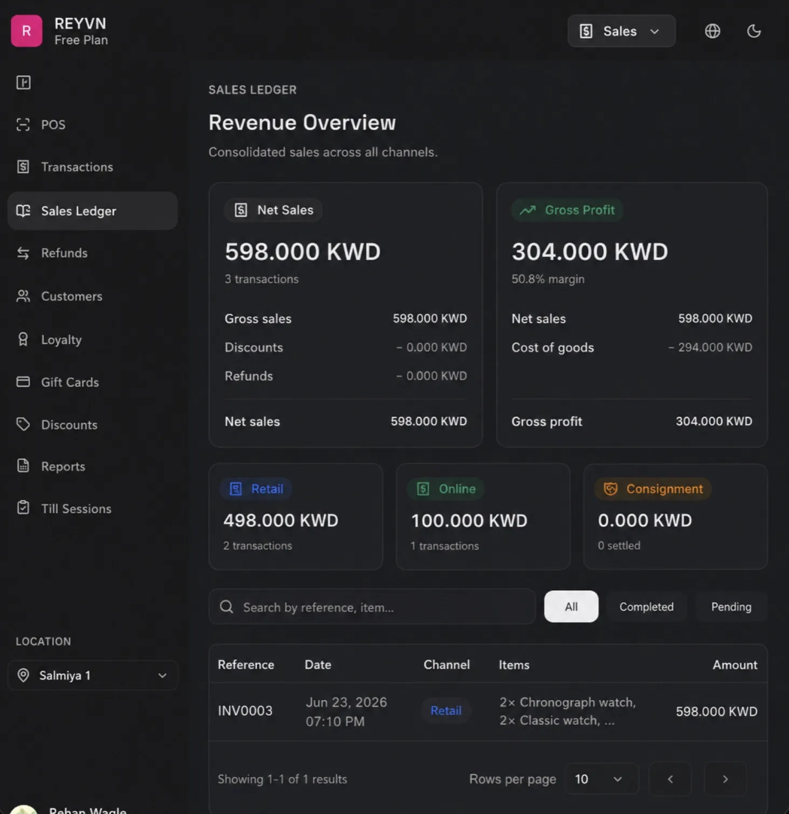This screenshot has height=814, width=789.
Task: Click the Customers people icon
Action: pos(23,296)
